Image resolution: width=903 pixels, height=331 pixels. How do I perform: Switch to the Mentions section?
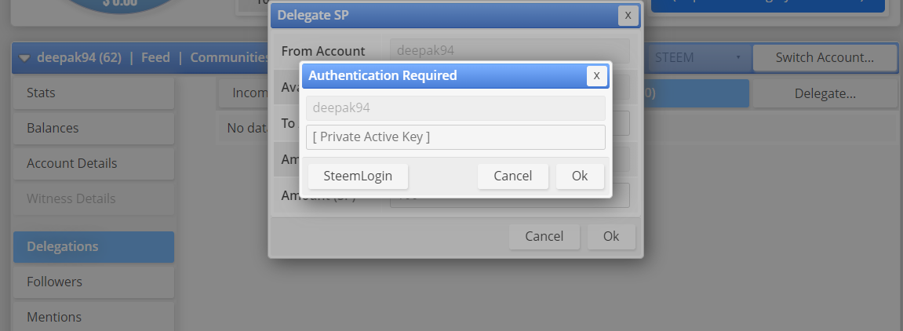pyautogui.click(x=93, y=317)
